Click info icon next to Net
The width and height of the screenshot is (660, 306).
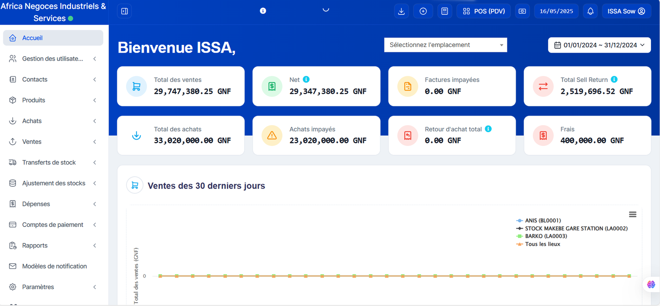pos(306,79)
